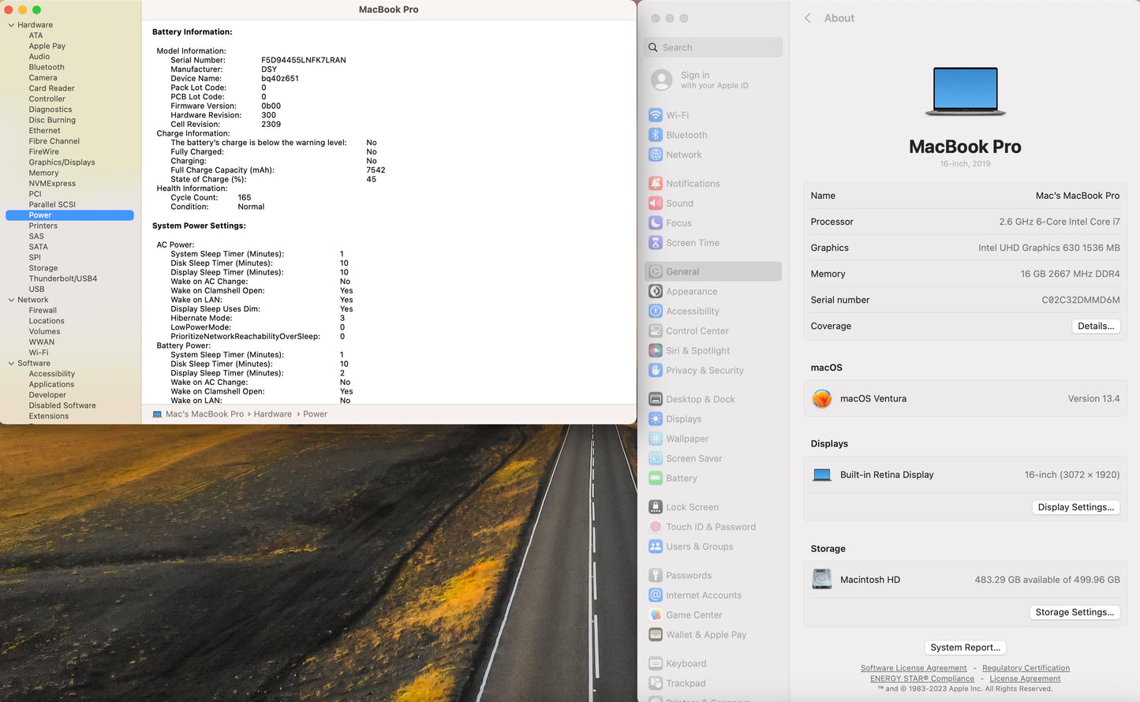This screenshot has width=1140, height=702.
Task: Go back using the About back chevron
Action: [807, 18]
